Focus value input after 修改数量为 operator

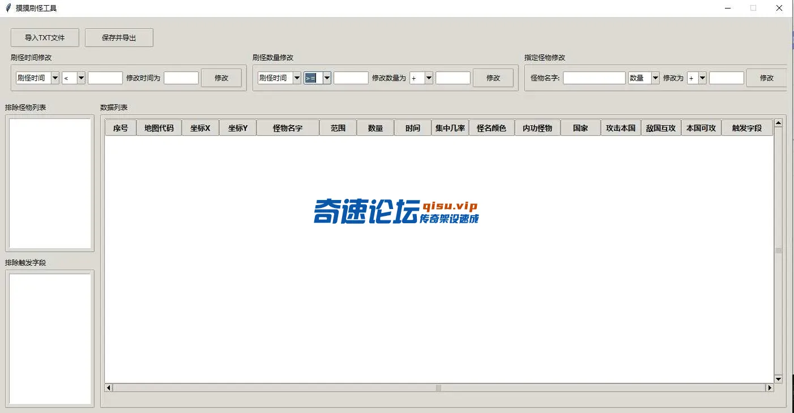tap(453, 78)
